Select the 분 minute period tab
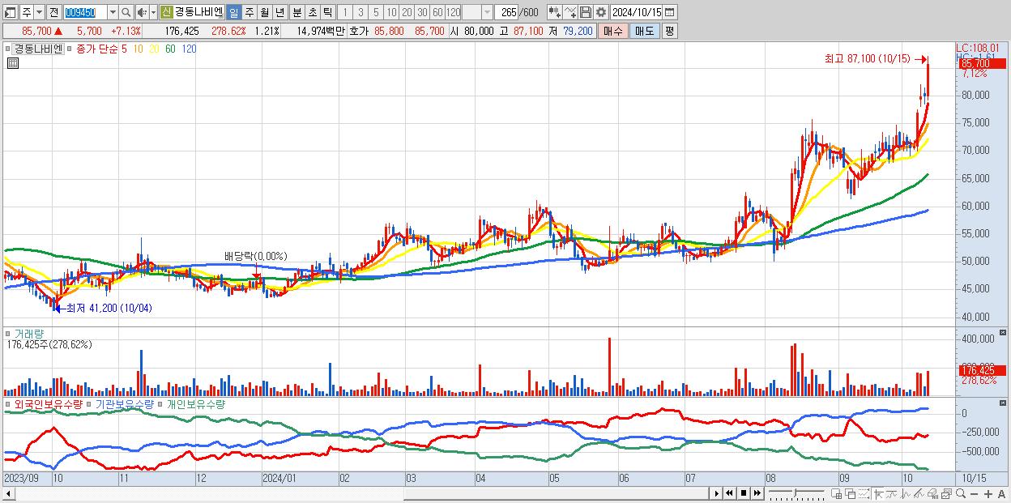This screenshot has width=1011, height=503. coord(296,12)
